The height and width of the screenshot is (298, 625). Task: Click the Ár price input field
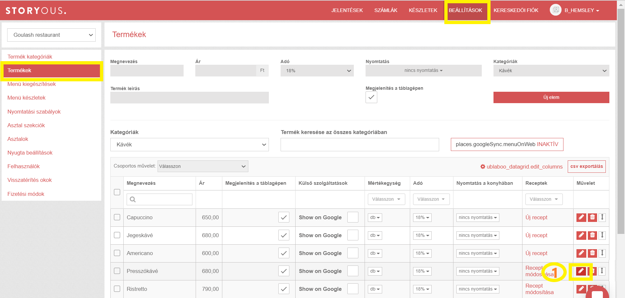pyautogui.click(x=226, y=71)
